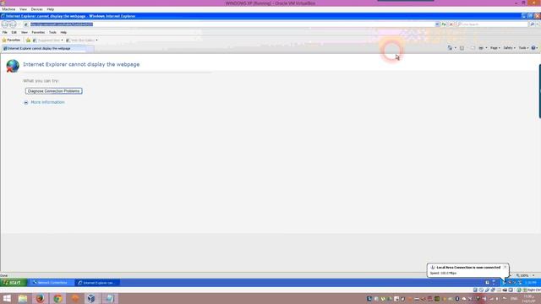
Task: Click the magnifier search button in Live Search box
Action: click(x=532, y=24)
